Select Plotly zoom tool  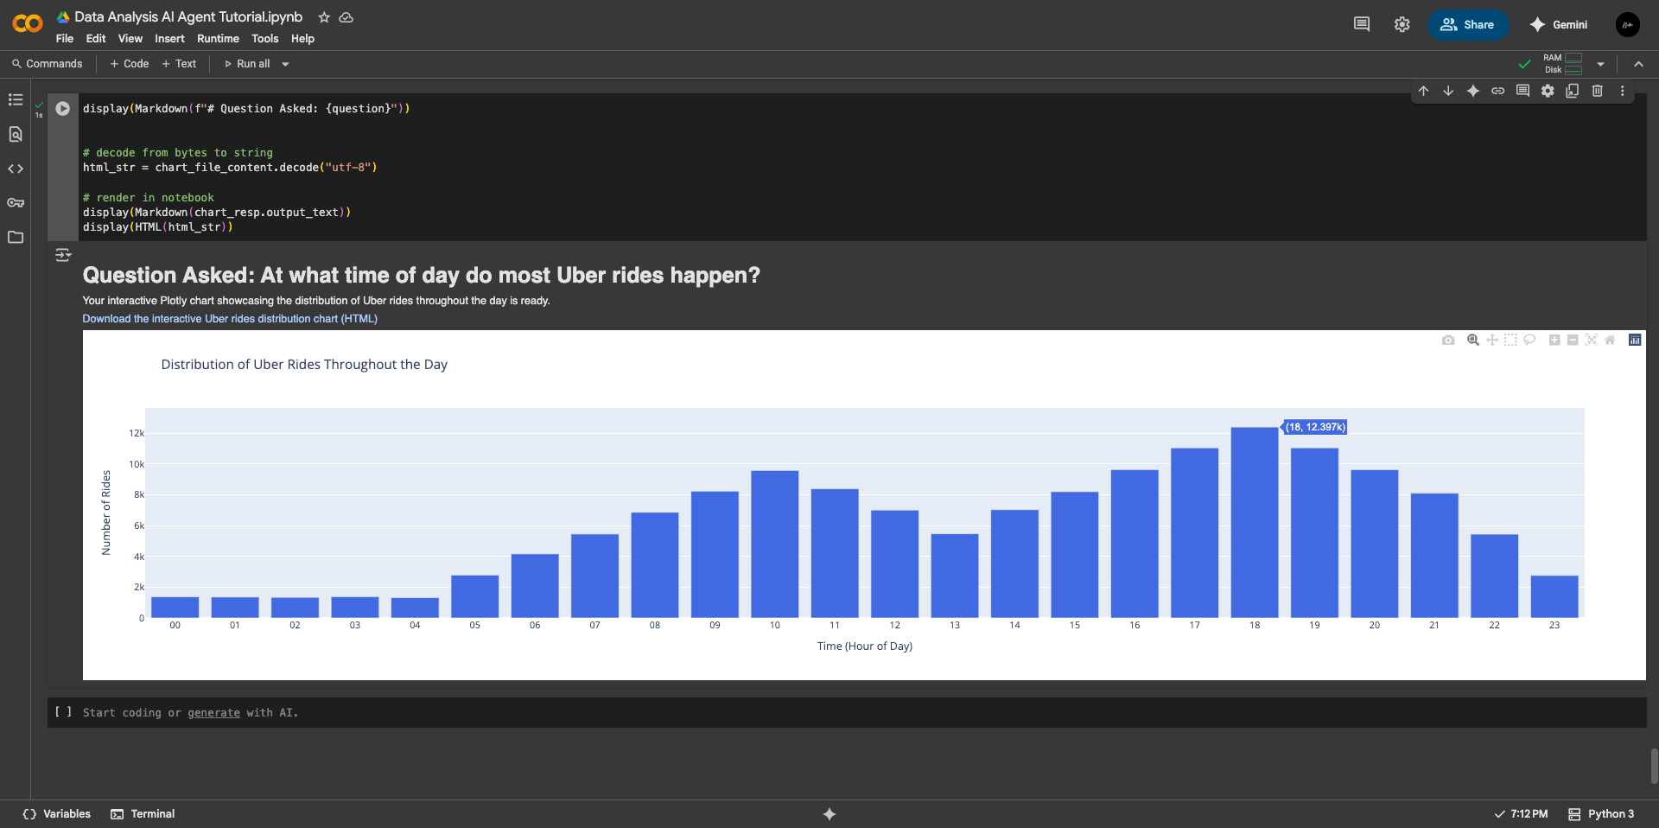[1473, 340]
